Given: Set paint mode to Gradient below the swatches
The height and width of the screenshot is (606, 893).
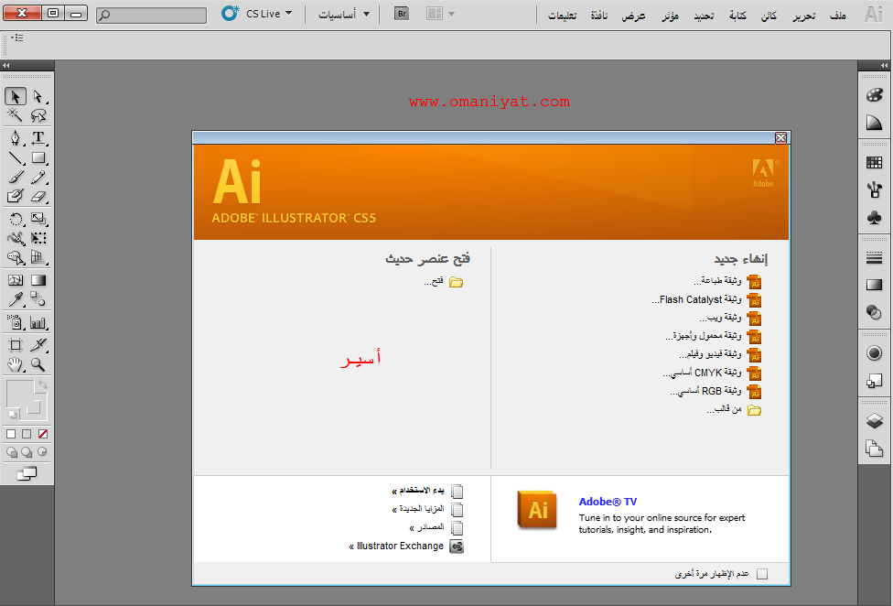Looking at the screenshot, I should point(27,434).
